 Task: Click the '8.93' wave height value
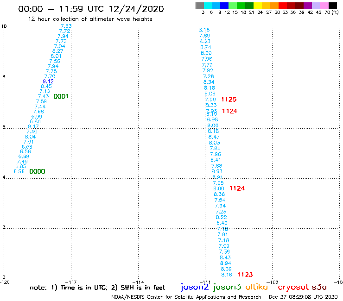coord(217,172)
